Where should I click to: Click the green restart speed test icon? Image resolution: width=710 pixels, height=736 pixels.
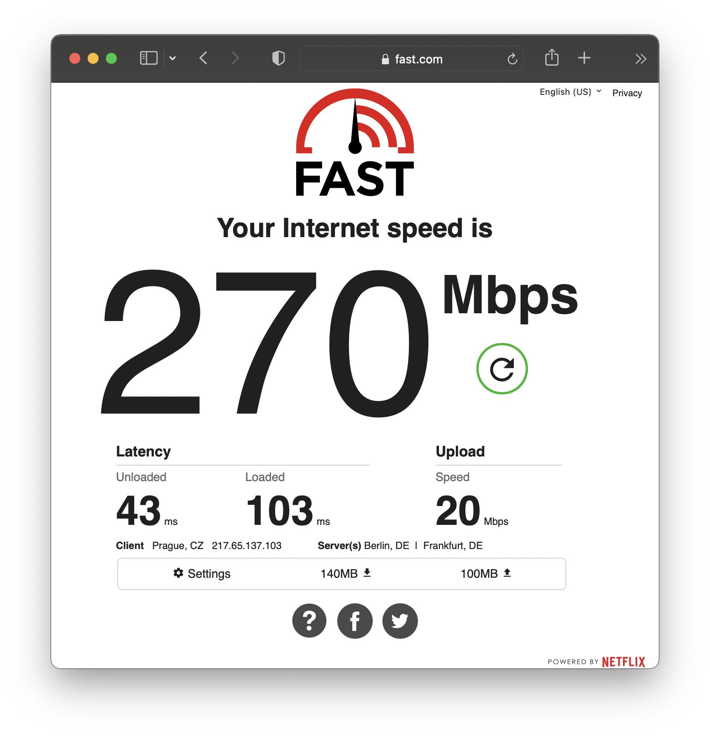[x=502, y=368]
